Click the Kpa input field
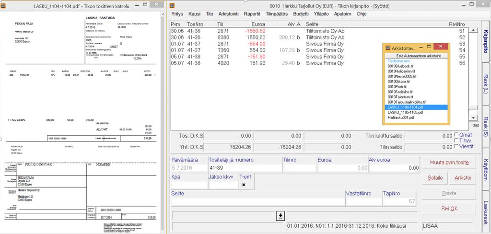This screenshot has height=234, width=491. pos(189,185)
